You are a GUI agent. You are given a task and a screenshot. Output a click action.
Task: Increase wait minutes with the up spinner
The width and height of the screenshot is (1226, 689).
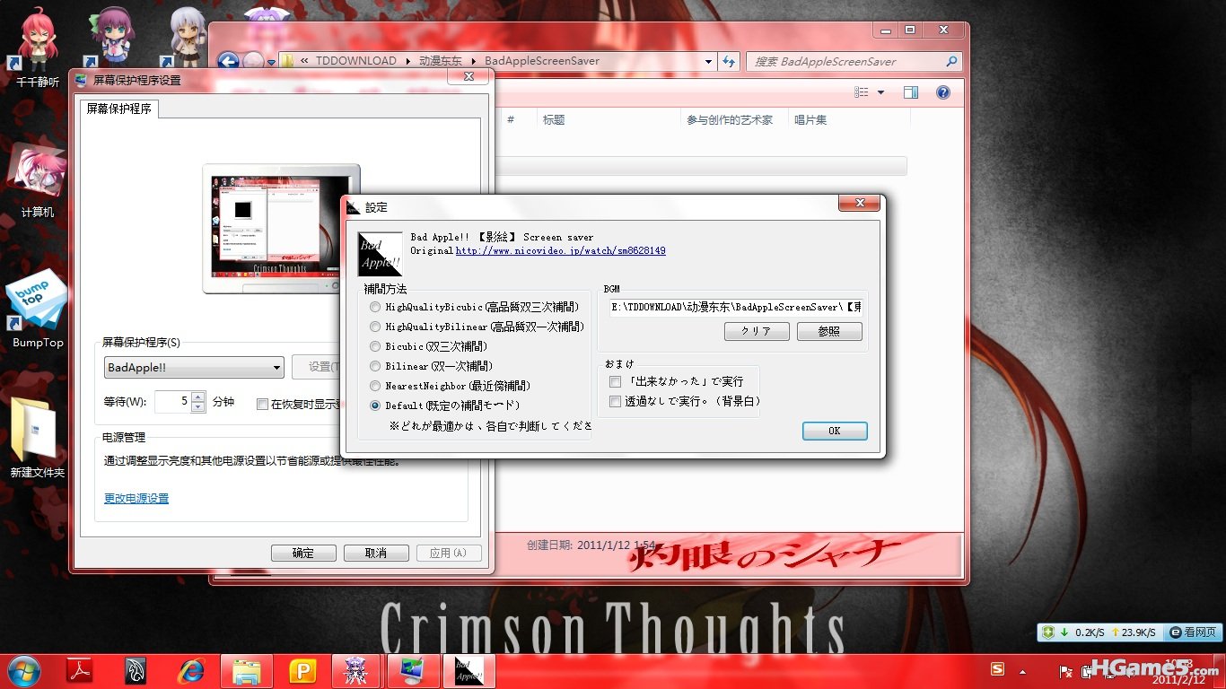pyautogui.click(x=198, y=397)
